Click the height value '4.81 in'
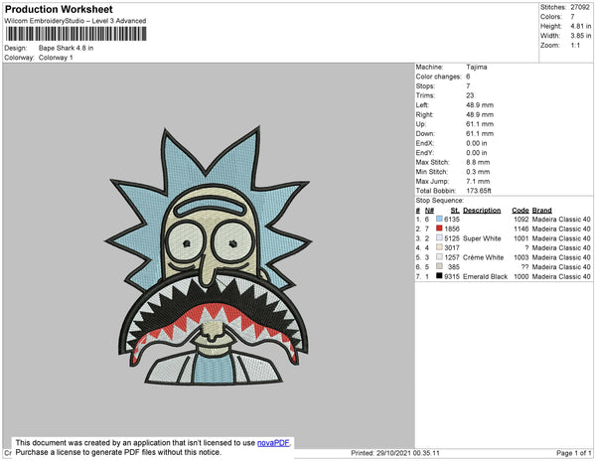 coord(580,26)
